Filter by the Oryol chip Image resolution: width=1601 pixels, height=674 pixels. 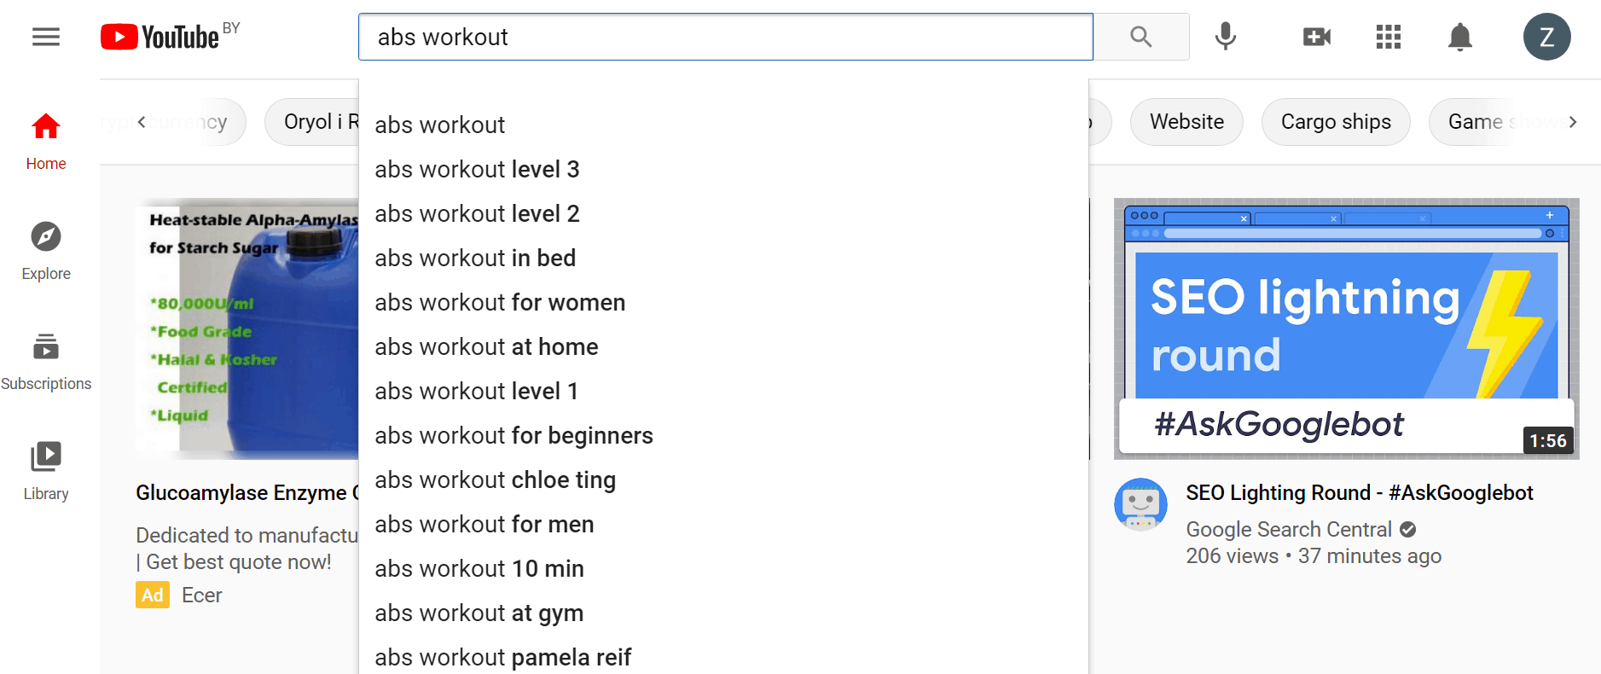[312, 122]
